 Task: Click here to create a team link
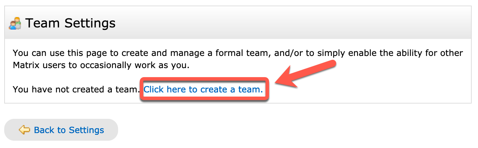point(203,90)
